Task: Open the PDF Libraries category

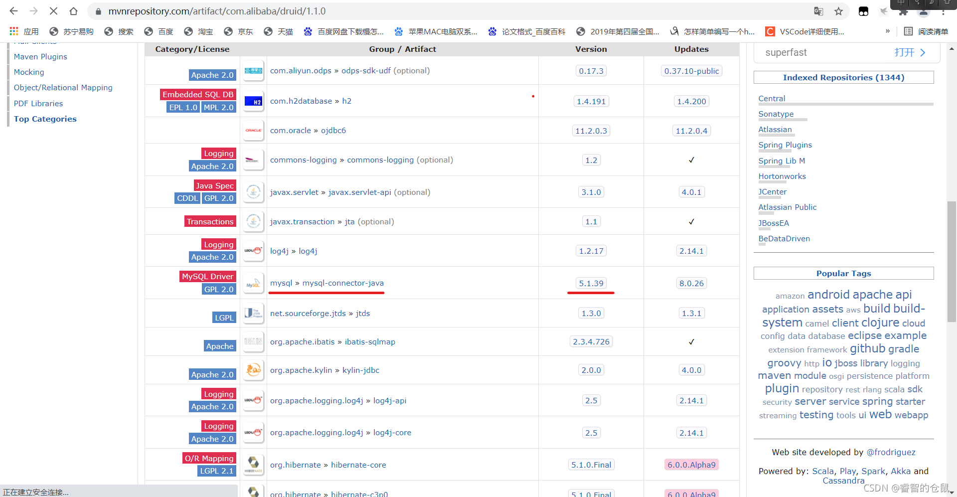Action: tap(38, 104)
